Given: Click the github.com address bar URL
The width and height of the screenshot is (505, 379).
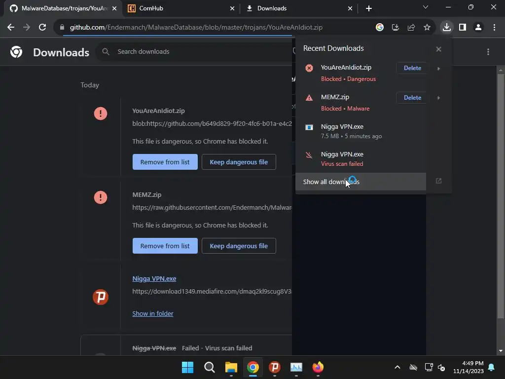Looking at the screenshot, I should point(196,28).
